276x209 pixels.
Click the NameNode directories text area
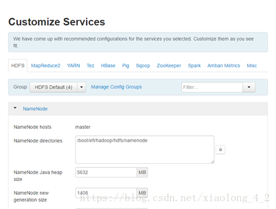[x=145, y=150]
